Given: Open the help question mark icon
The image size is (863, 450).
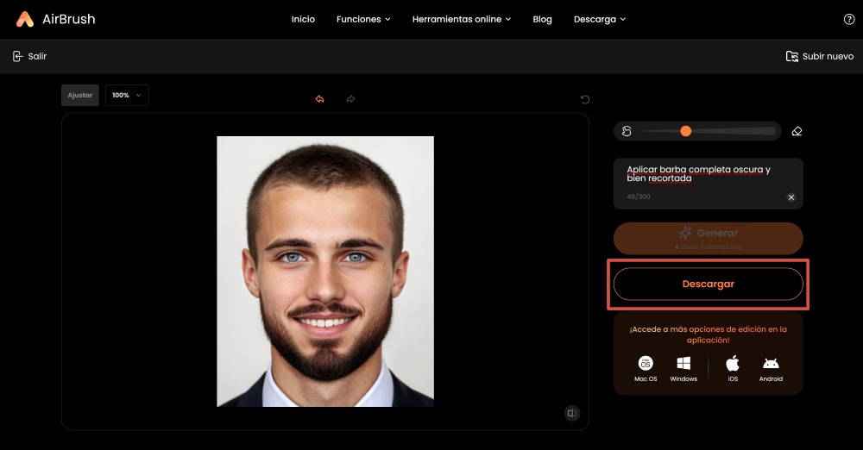Looking at the screenshot, I should coord(848,19).
